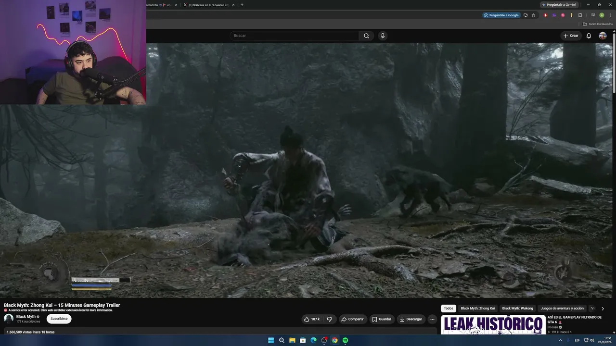The image size is (616, 346).
Task: Click the Compartir share button
Action: [352, 319]
